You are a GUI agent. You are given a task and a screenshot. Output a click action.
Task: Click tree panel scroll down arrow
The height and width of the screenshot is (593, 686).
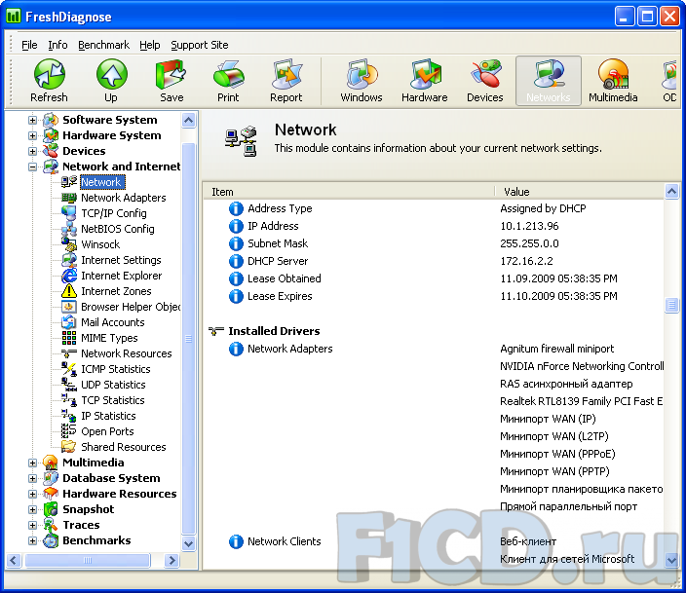click(x=189, y=544)
